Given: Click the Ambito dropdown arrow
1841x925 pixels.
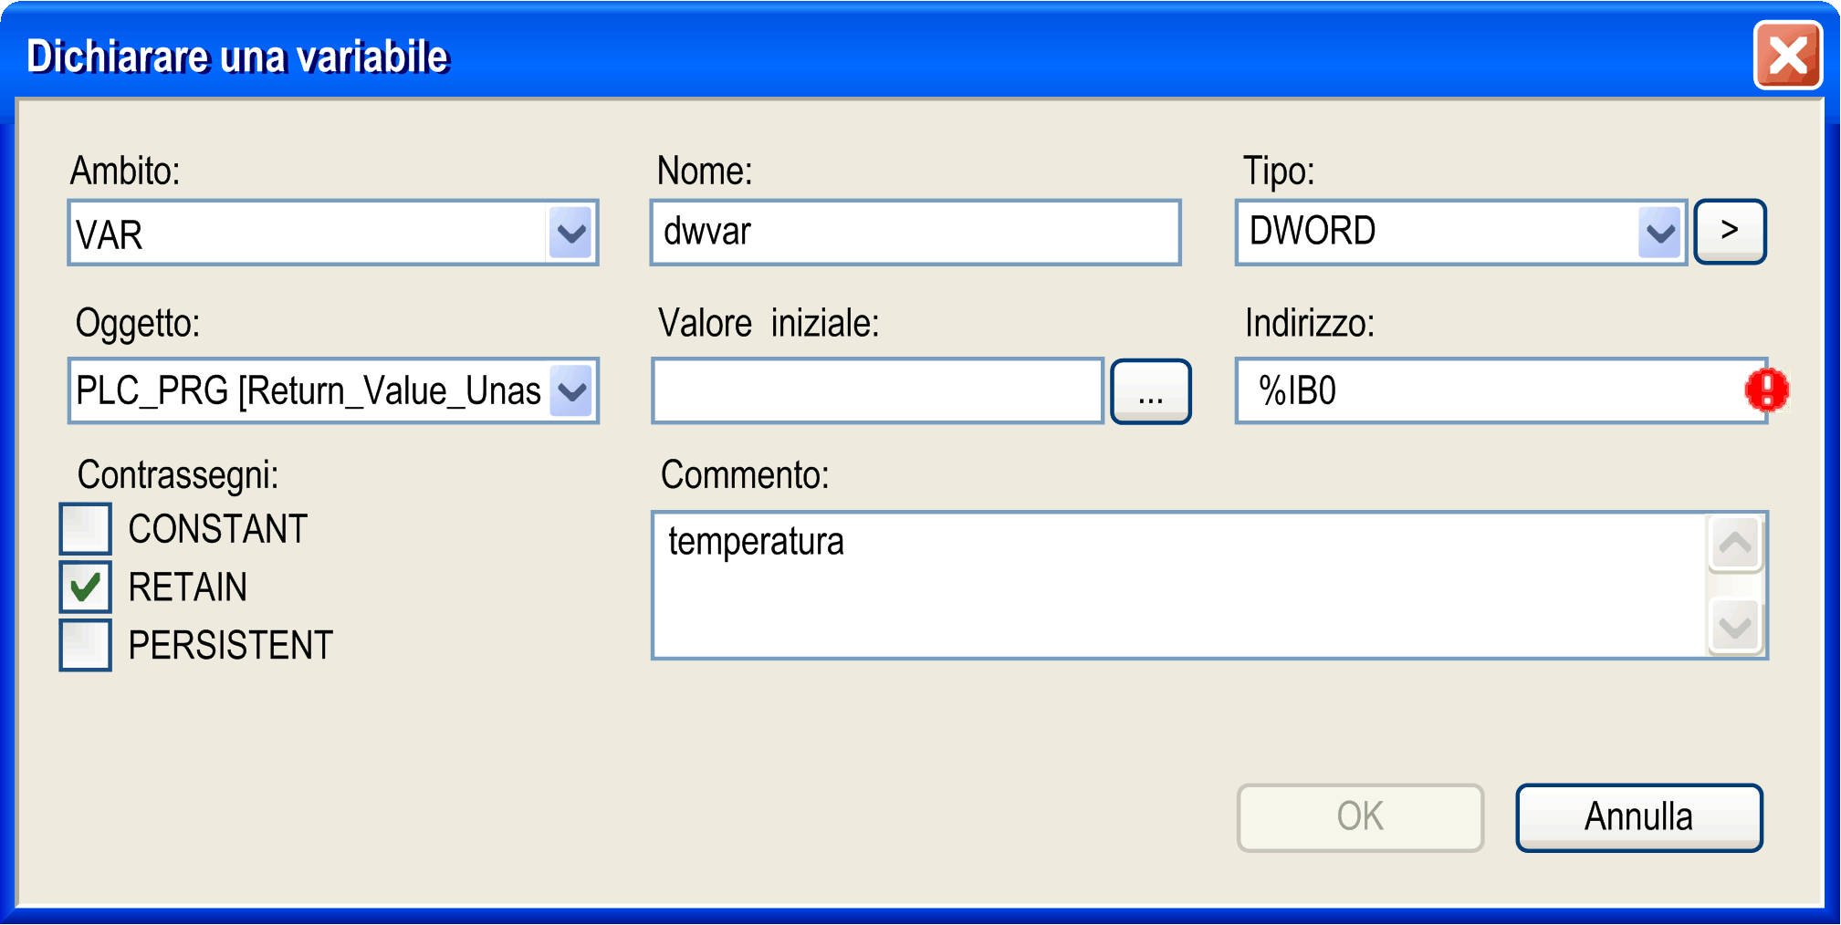Looking at the screenshot, I should point(572,234).
